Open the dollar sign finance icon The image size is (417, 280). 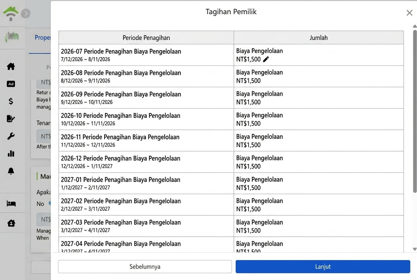tap(11, 101)
